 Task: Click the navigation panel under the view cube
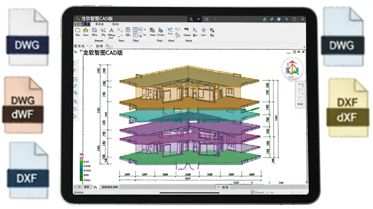pyautogui.click(x=300, y=94)
